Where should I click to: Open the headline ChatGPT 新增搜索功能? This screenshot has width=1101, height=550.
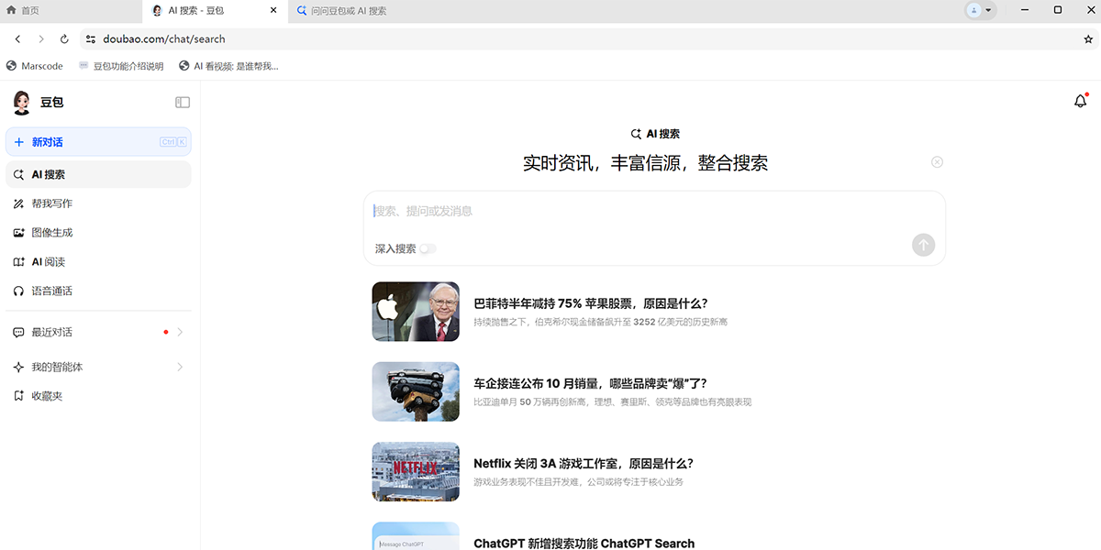click(x=584, y=544)
